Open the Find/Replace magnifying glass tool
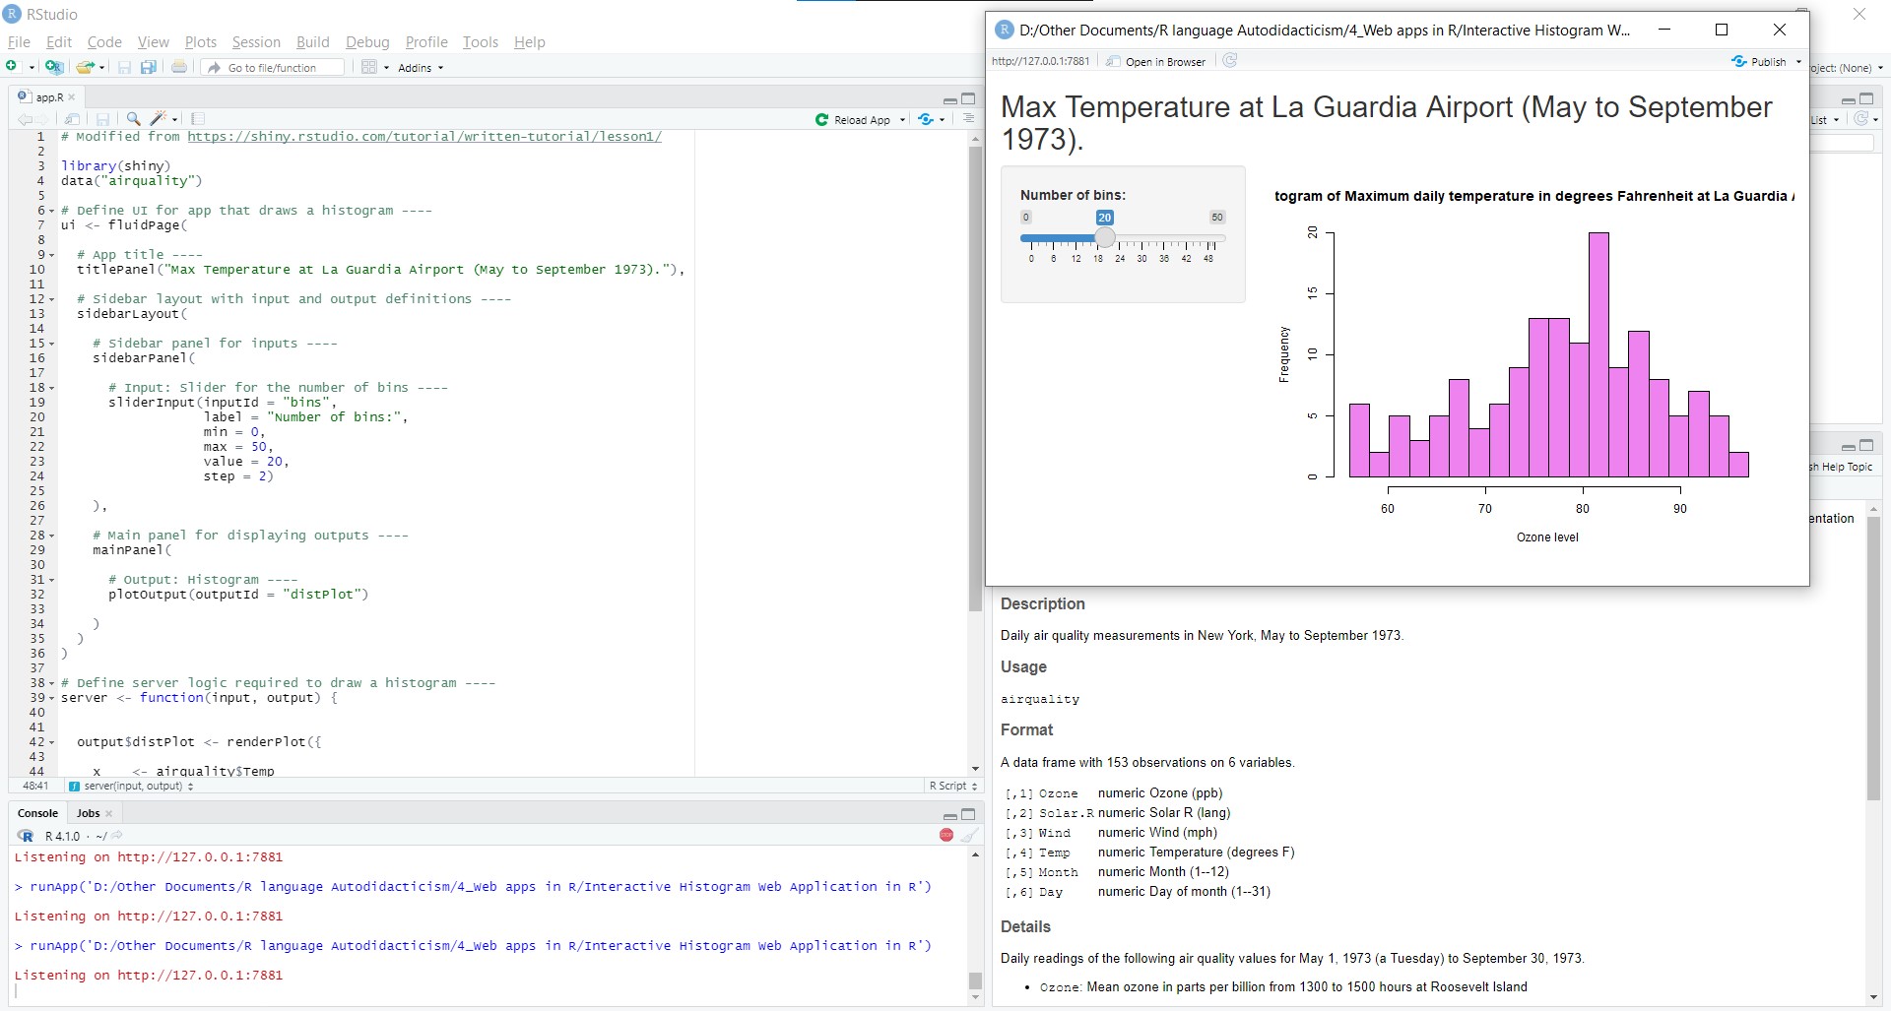This screenshot has width=1891, height=1011. (x=133, y=118)
